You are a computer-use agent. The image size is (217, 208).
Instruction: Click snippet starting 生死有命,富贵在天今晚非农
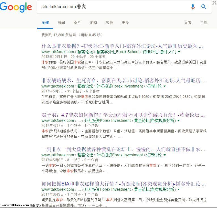pyautogui.click(x=124, y=99)
